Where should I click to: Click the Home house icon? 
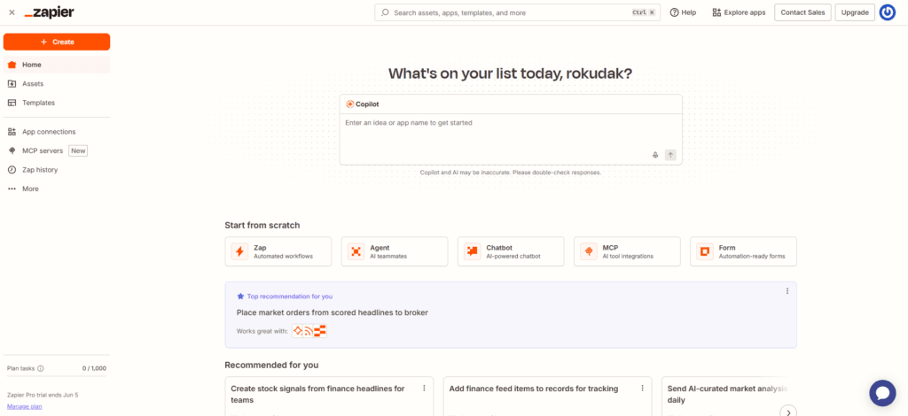[x=12, y=65]
